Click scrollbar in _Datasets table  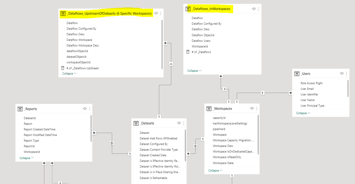pyautogui.click(x=185, y=145)
